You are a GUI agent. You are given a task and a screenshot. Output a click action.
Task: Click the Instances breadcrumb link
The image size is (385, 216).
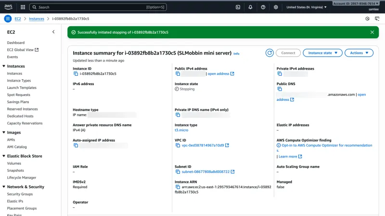point(37,19)
